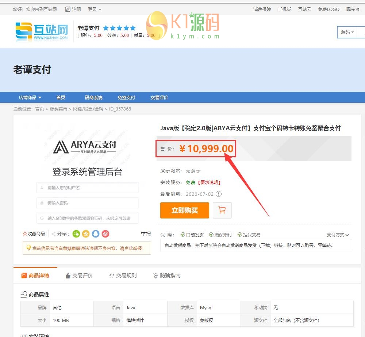
Task: Click the ￥10,999.00 price text
Action: pos(206,149)
